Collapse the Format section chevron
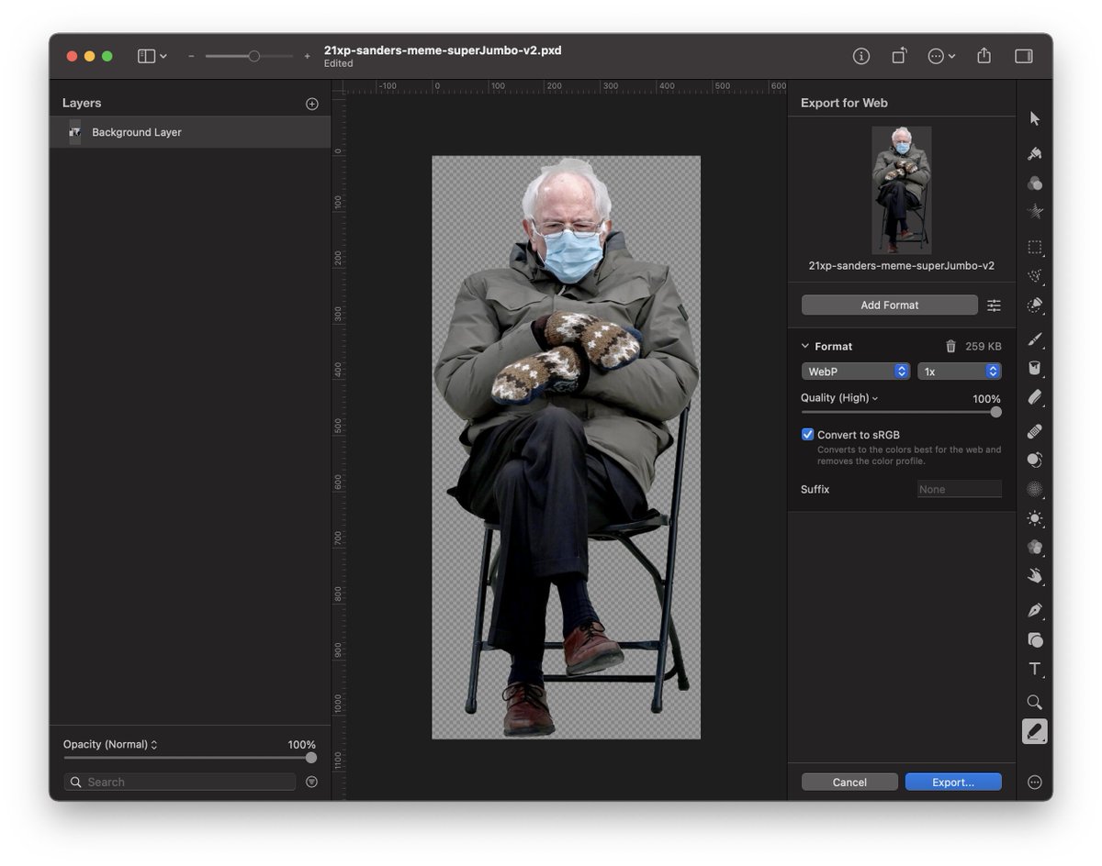Screen dimensions: 1102x866 [805, 347]
